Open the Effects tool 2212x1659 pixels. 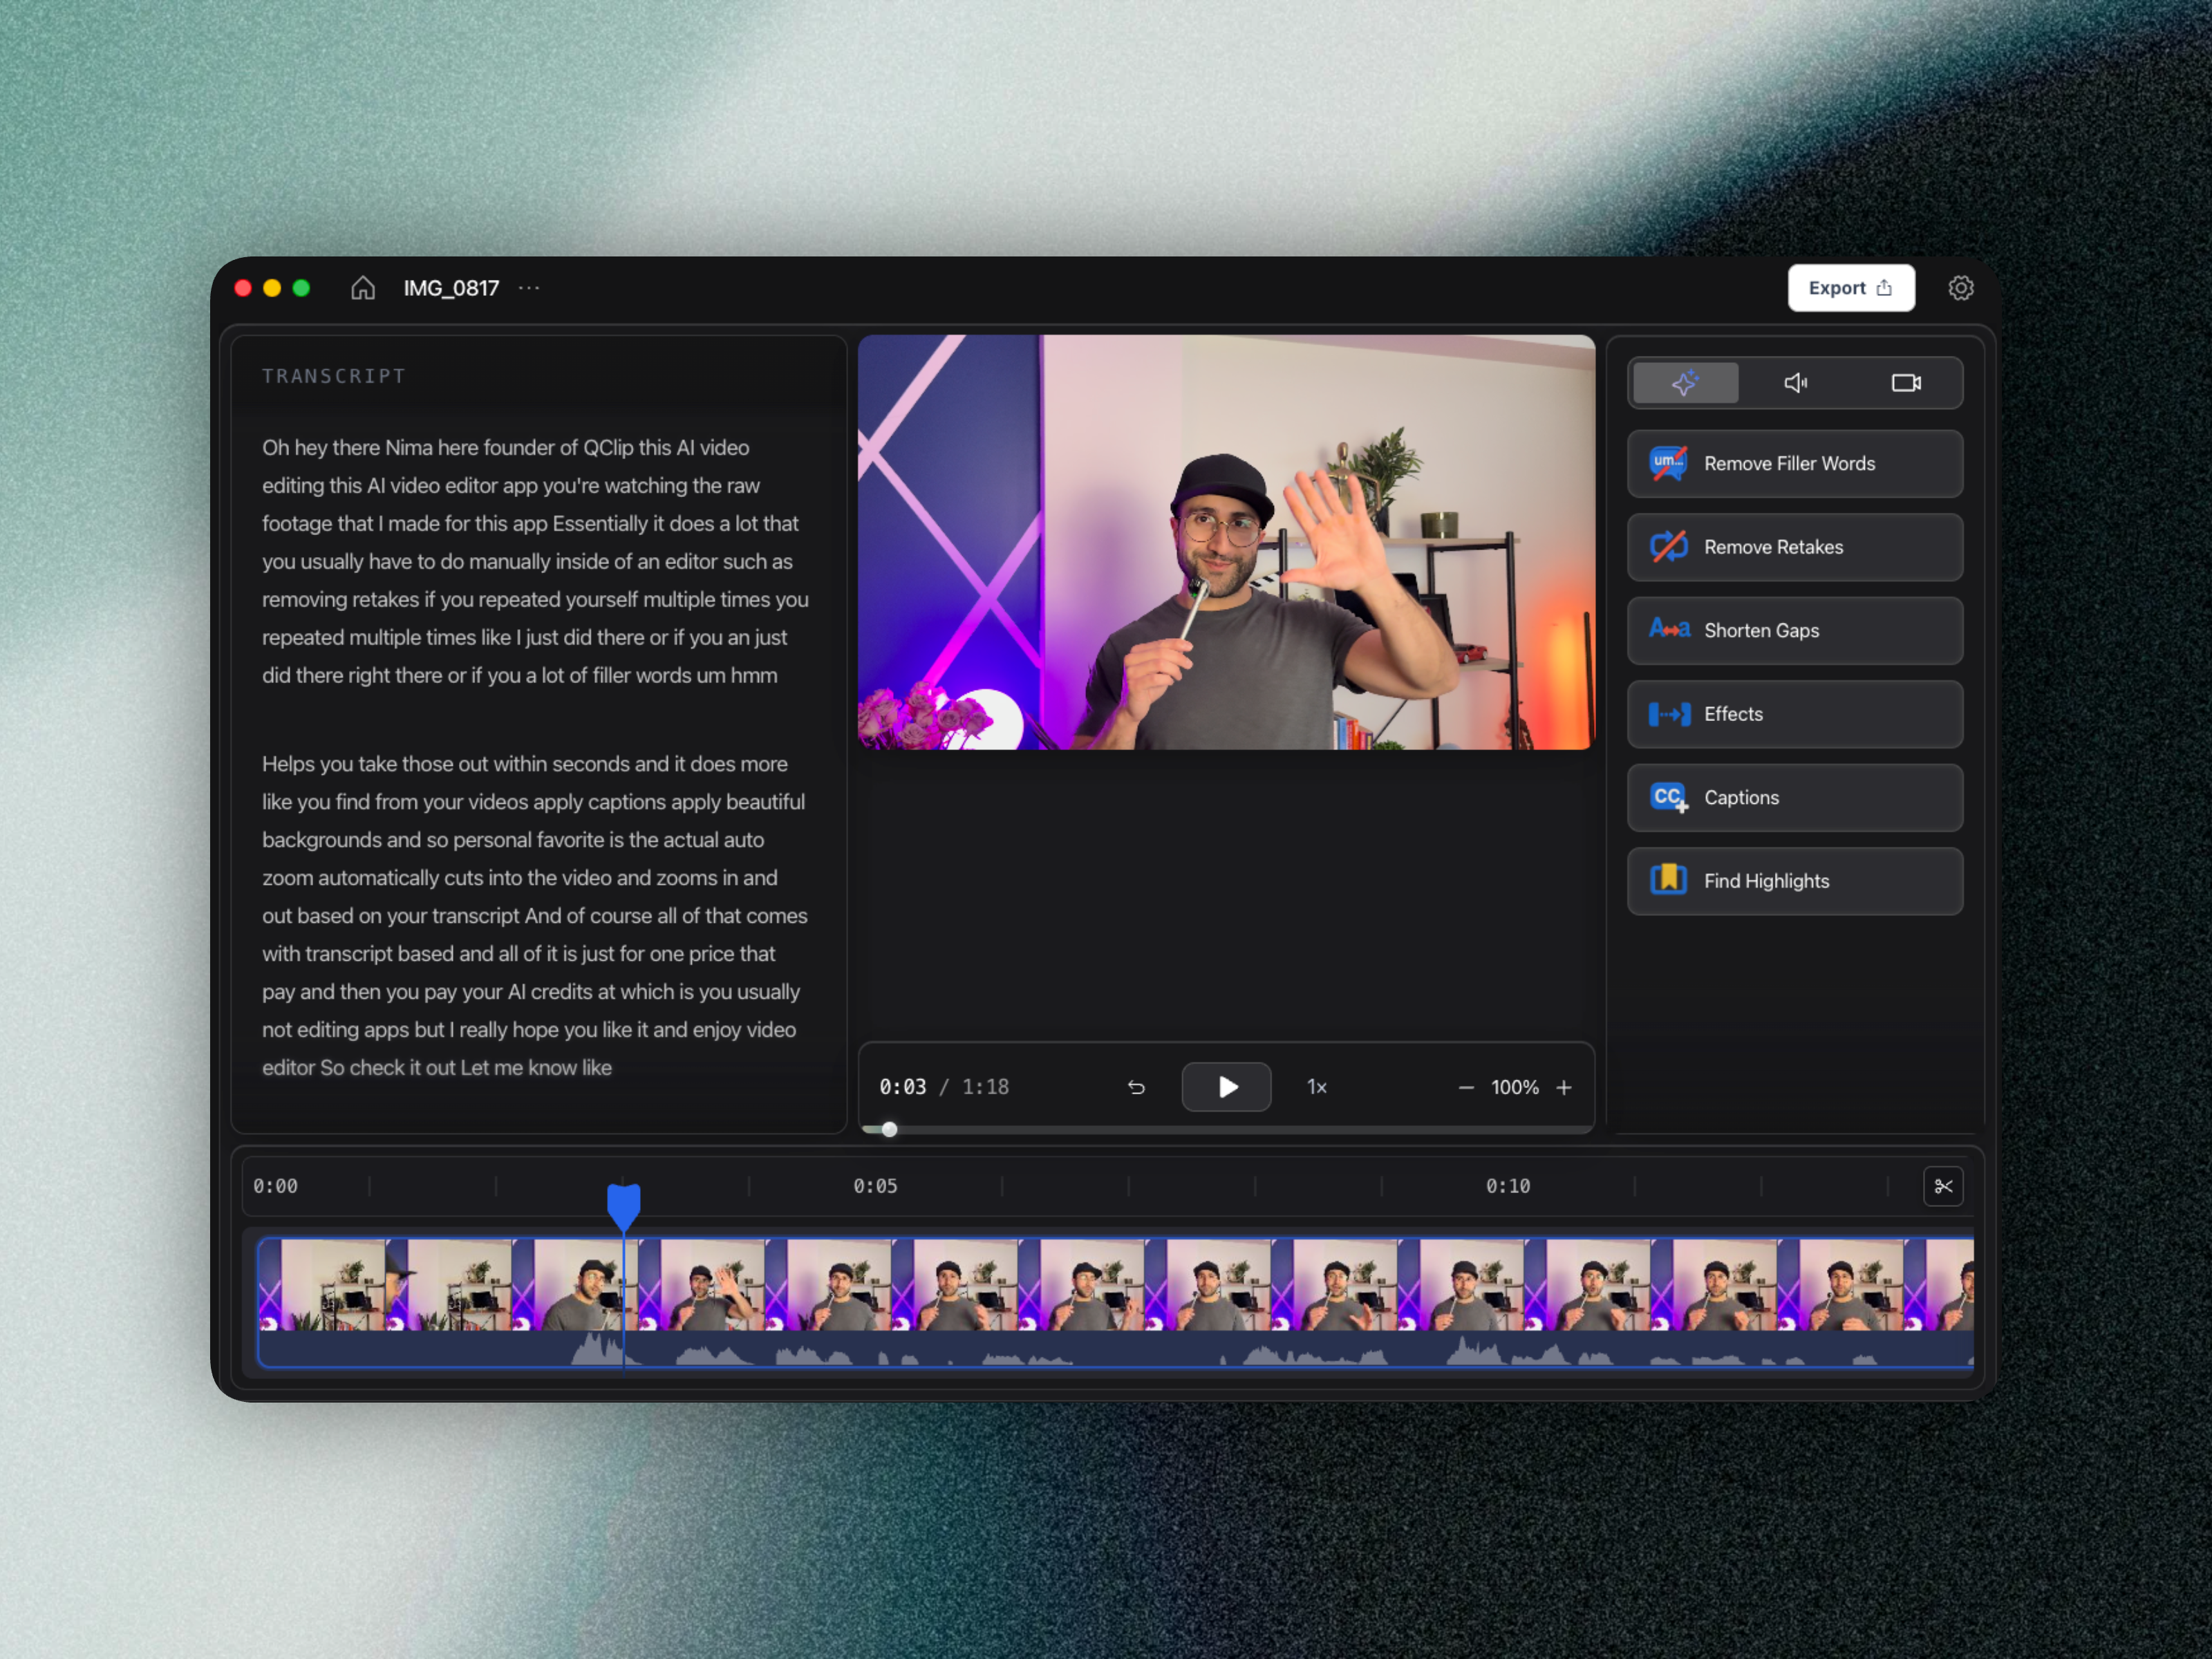pos(1794,714)
